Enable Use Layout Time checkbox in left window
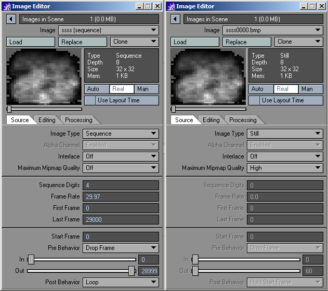 (x=90, y=101)
